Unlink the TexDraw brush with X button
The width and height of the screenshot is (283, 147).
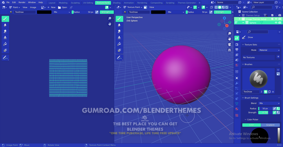point(273,92)
